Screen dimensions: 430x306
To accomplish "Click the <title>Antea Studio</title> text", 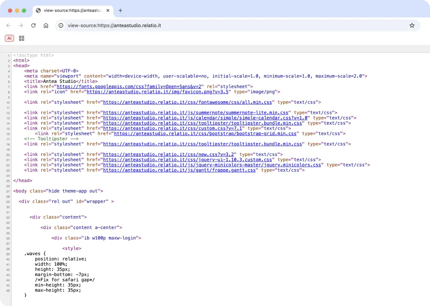I will [61, 82].
